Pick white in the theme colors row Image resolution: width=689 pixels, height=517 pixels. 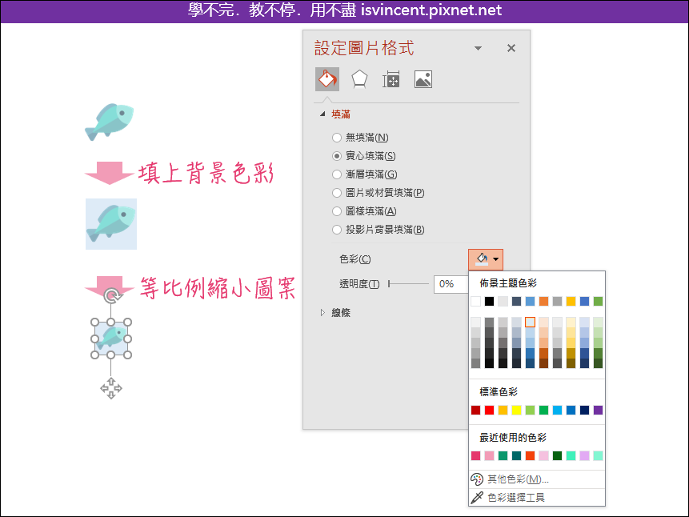475,301
